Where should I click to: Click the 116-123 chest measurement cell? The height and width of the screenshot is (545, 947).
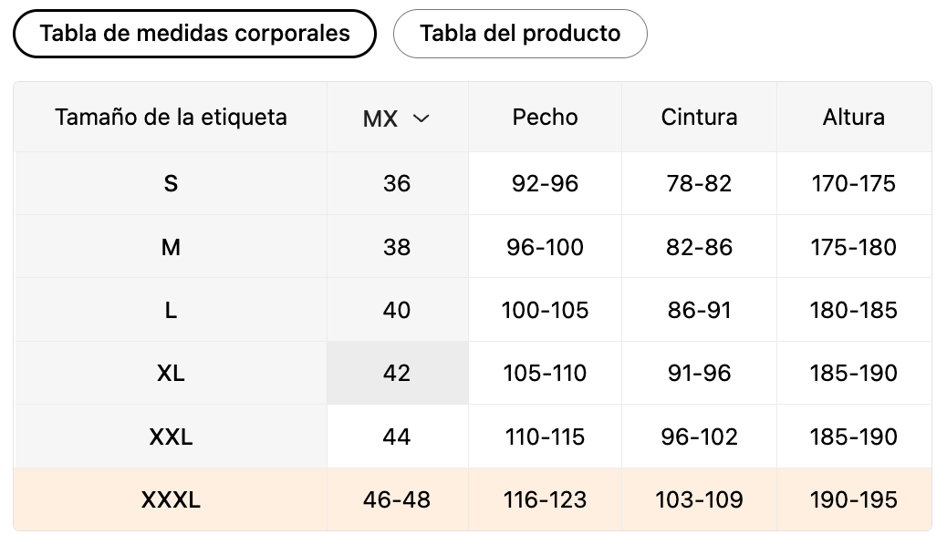(545, 499)
